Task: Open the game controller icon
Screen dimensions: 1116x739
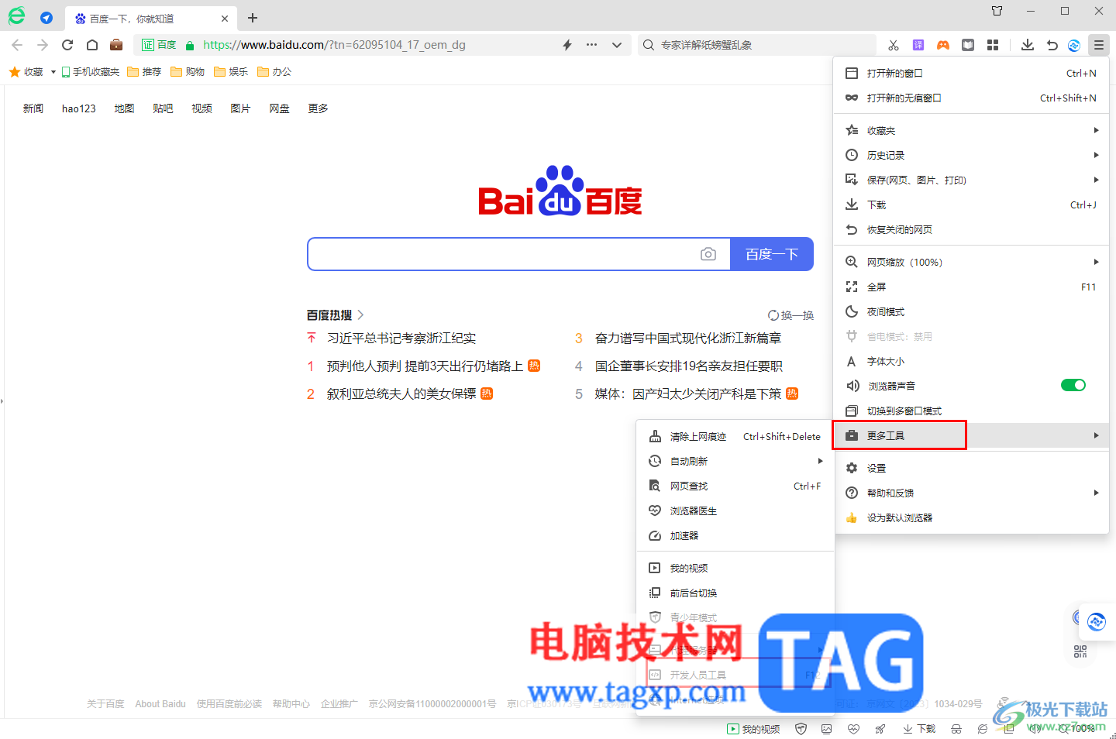Action: [943, 45]
